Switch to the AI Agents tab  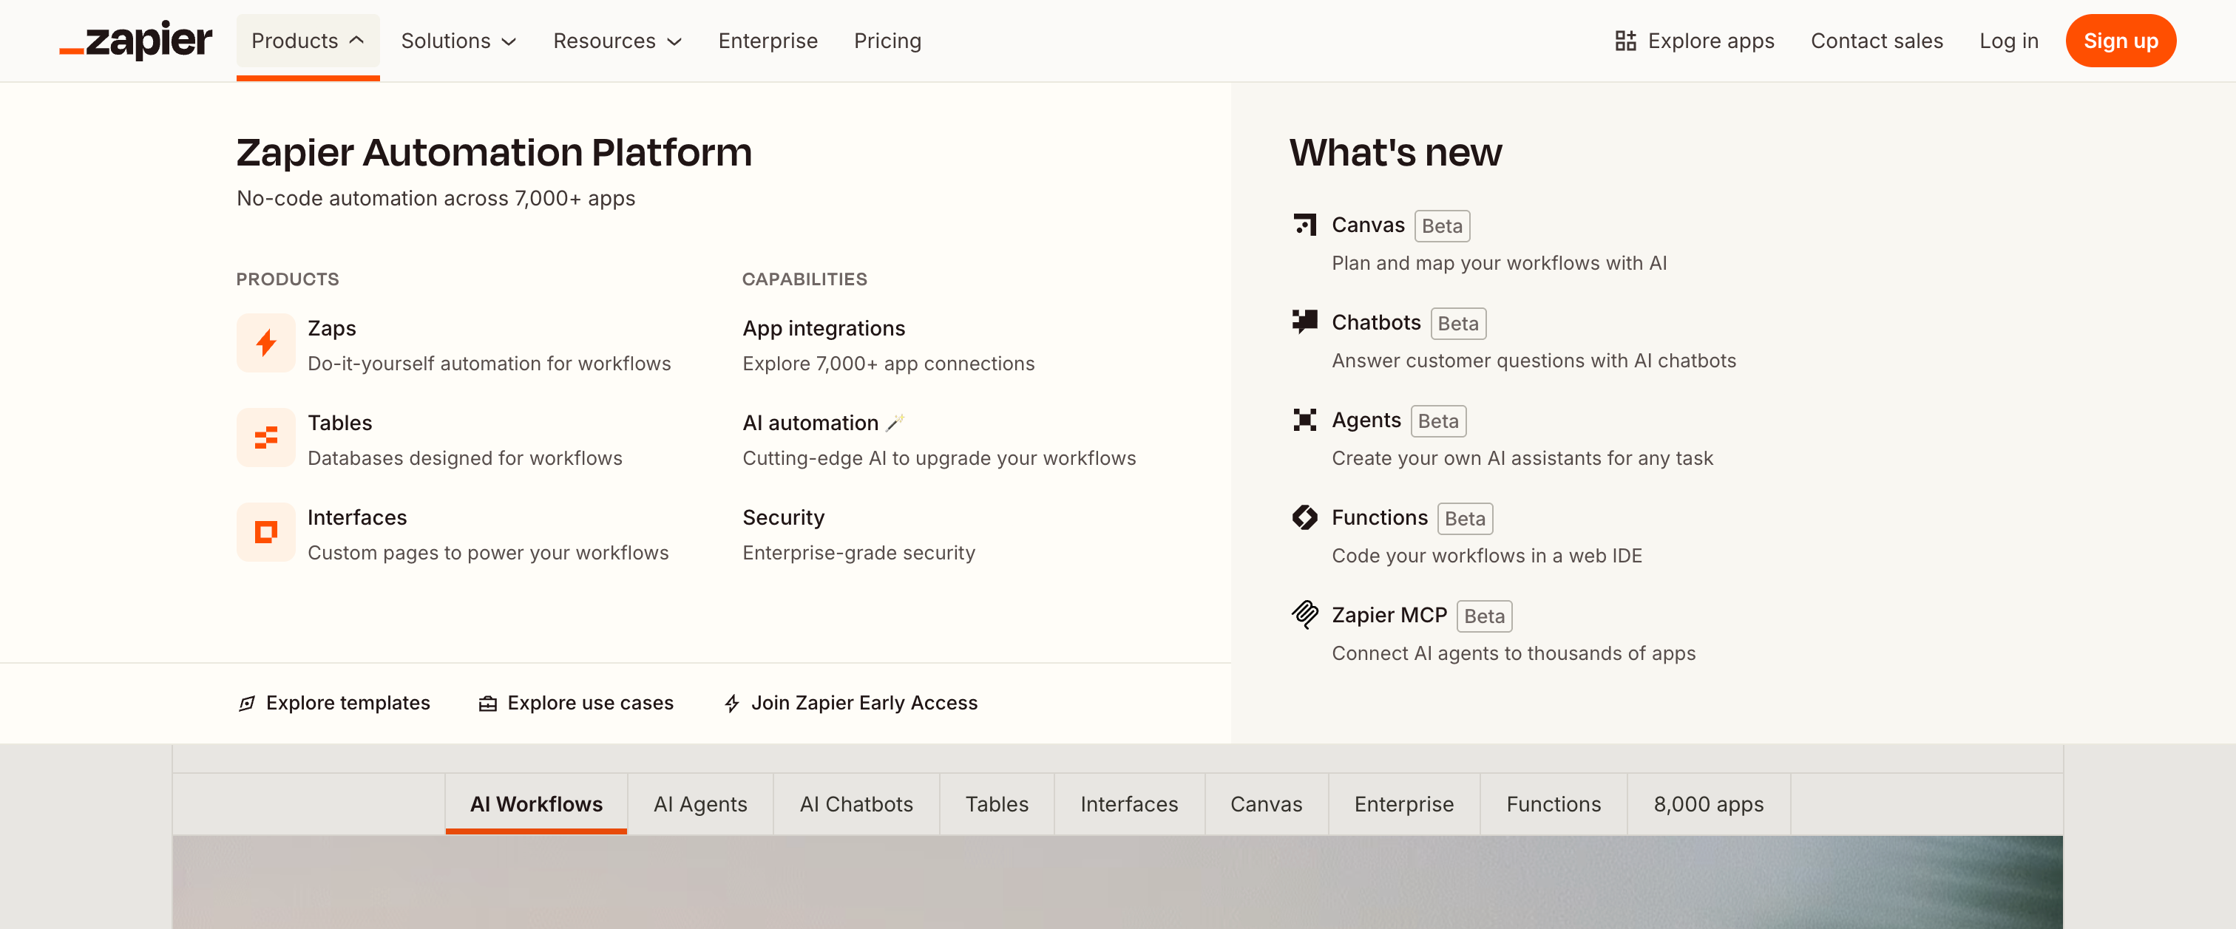(x=699, y=804)
